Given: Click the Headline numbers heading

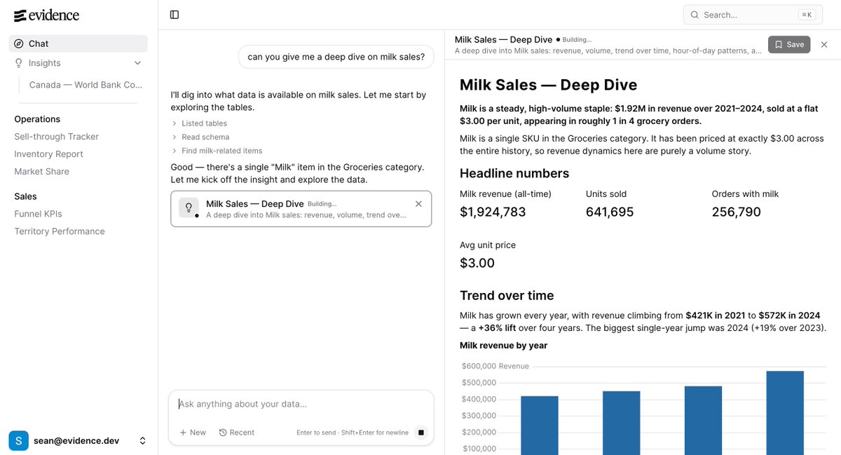Looking at the screenshot, I should 514,173.
